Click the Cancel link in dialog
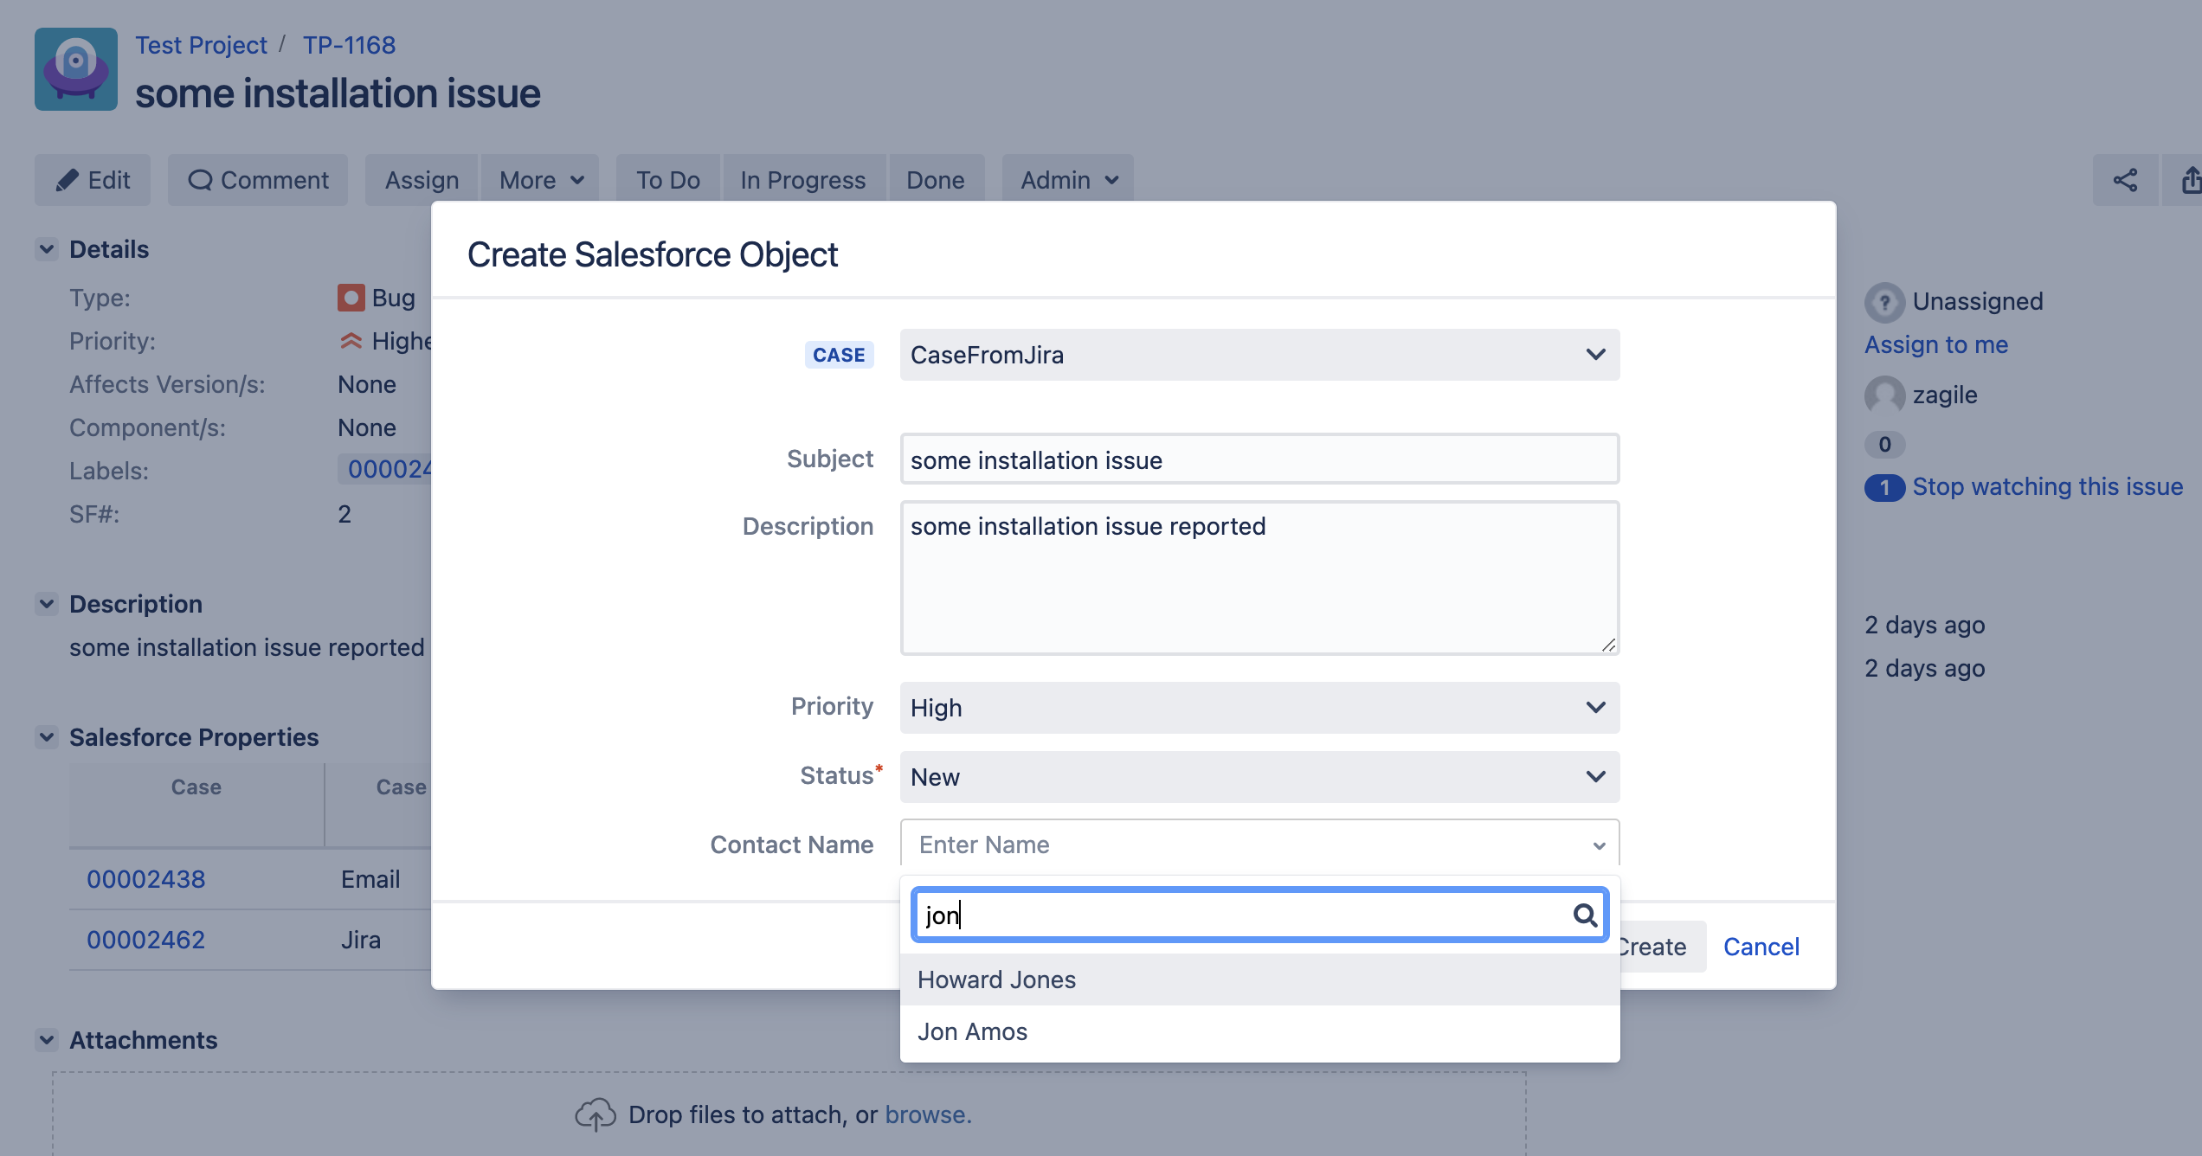 1761,947
